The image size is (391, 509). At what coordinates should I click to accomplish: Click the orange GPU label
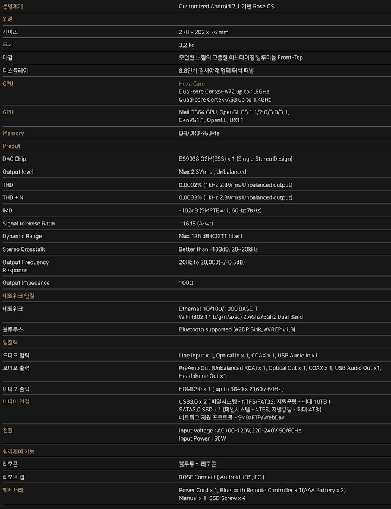[x=8, y=112]
